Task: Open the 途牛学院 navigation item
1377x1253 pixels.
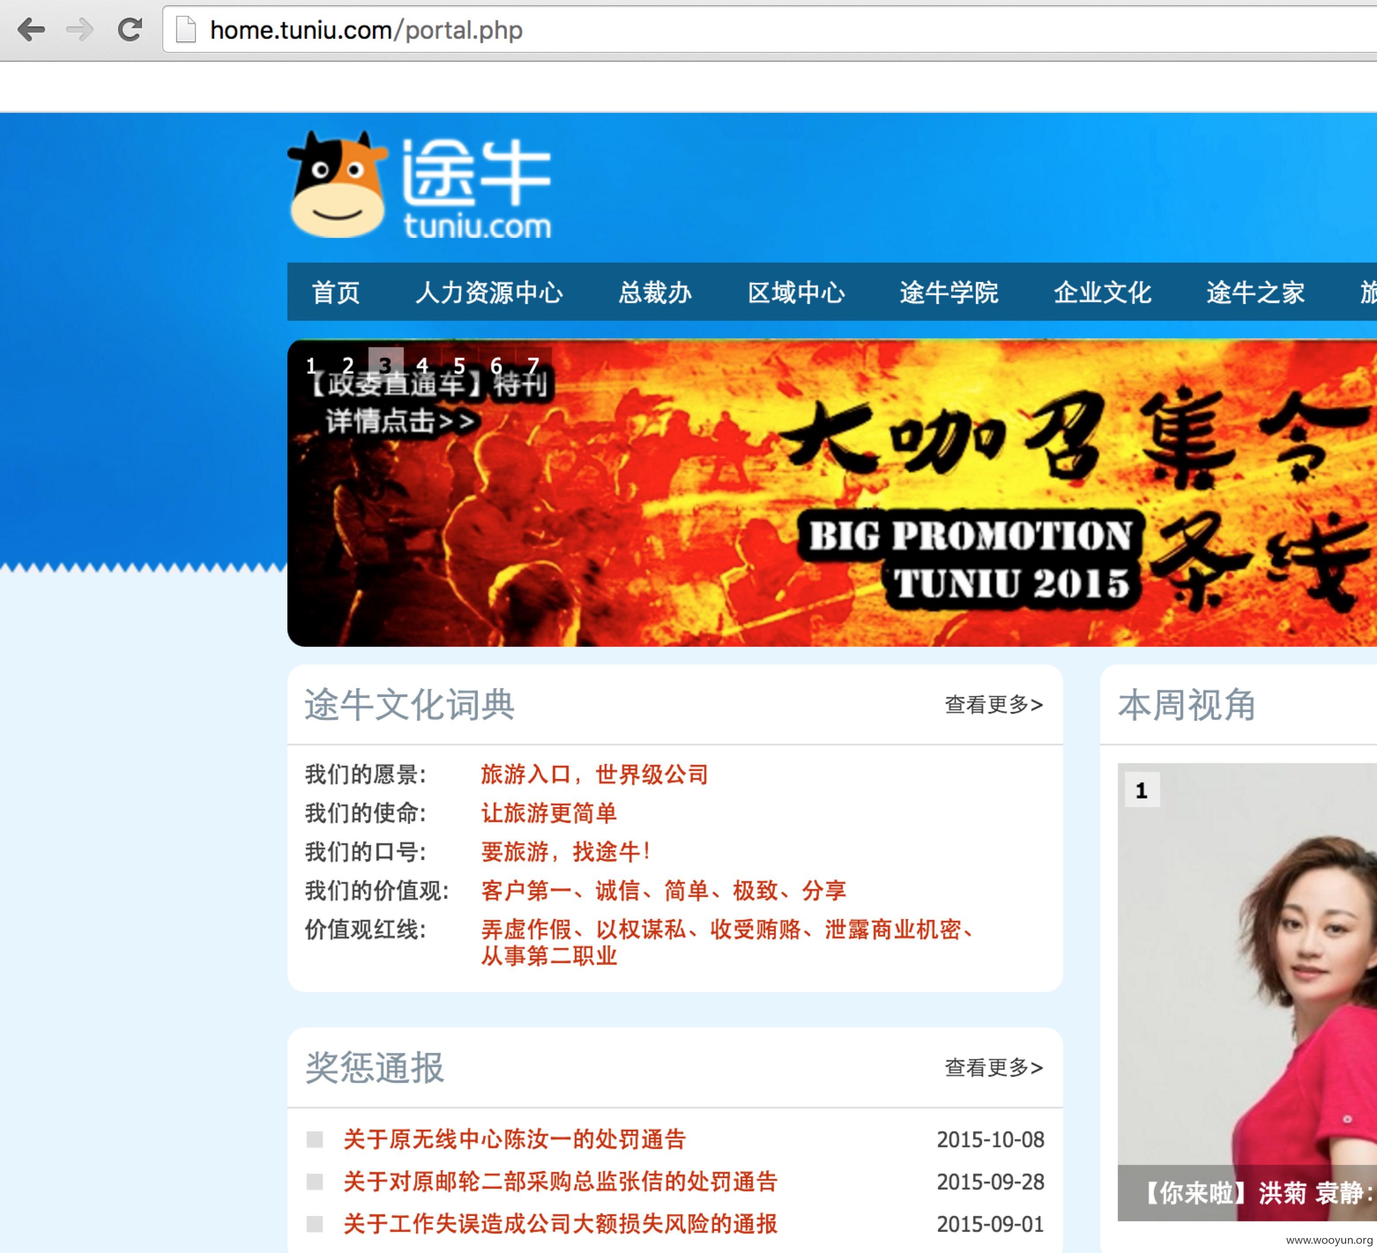Action: [x=949, y=292]
